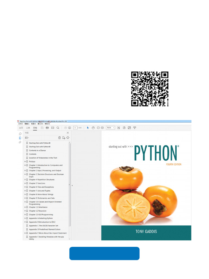209x279 pixels.
Task: Select the Hand pan tool
Action: (93, 128)
